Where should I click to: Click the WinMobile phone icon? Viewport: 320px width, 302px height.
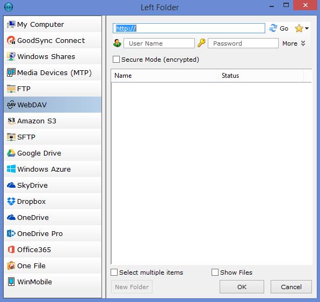(11, 282)
